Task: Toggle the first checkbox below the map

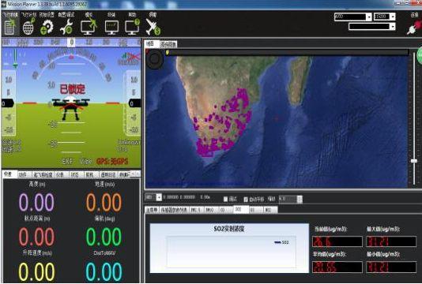Action: pyautogui.click(x=225, y=199)
